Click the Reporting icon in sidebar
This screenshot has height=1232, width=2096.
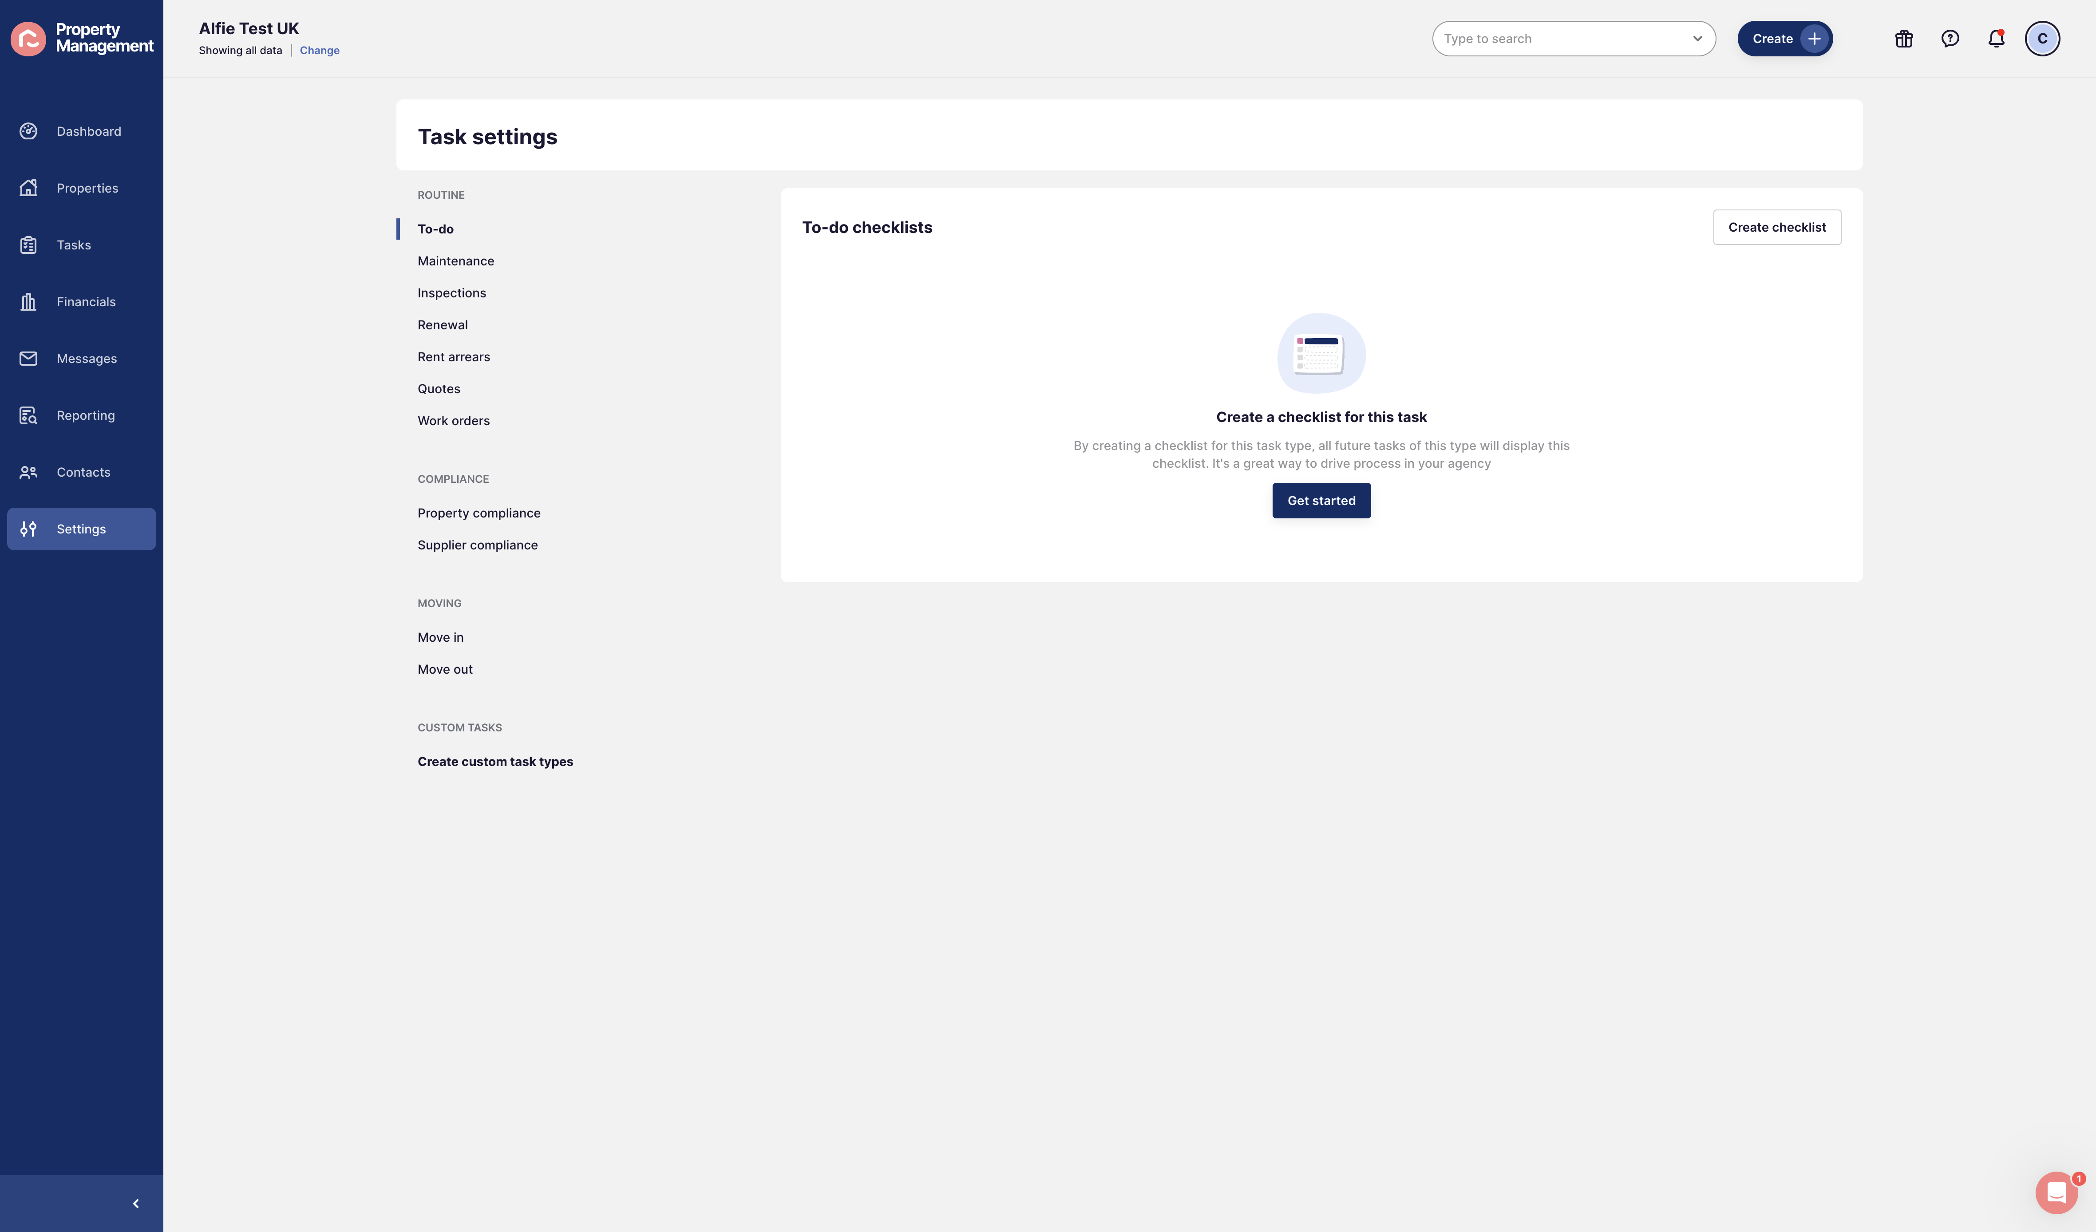pos(28,415)
